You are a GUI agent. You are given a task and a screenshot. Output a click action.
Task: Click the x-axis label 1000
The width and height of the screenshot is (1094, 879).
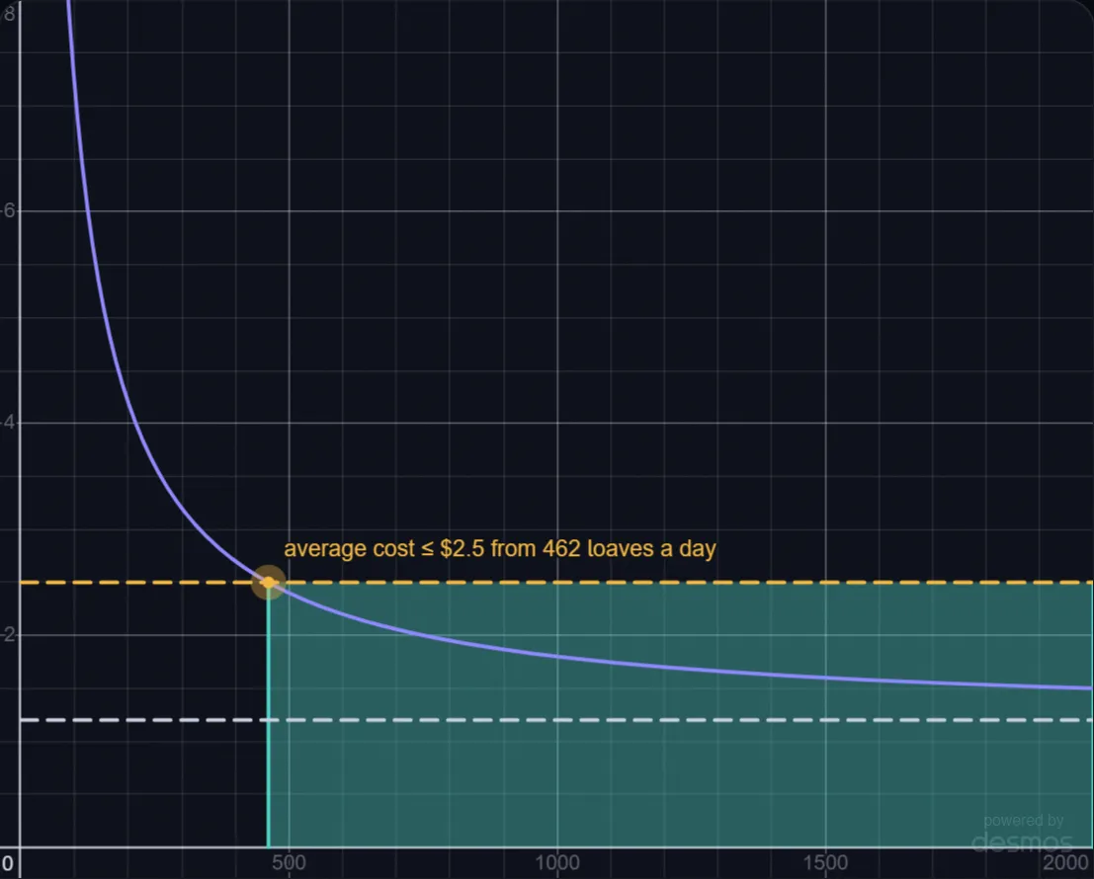pos(556,863)
